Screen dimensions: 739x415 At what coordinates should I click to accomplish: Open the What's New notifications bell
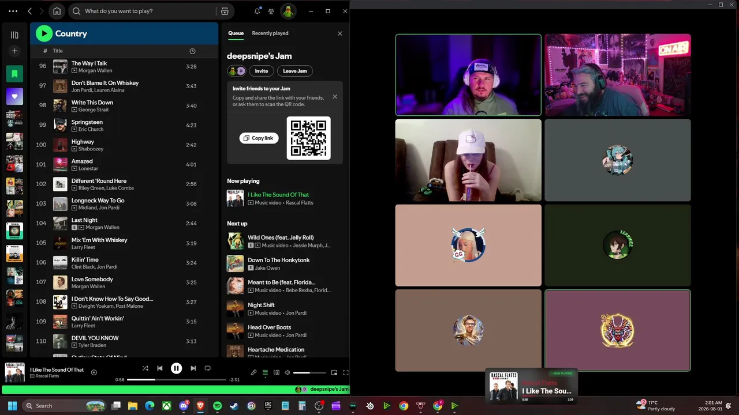click(x=257, y=11)
